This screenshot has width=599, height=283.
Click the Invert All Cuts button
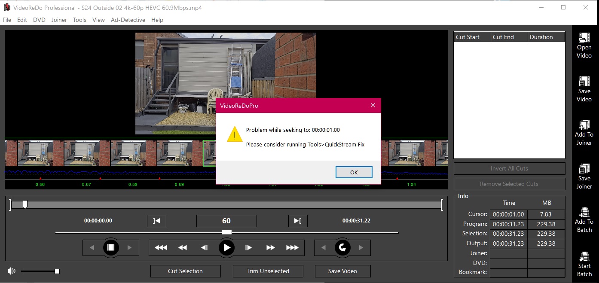[509, 168]
